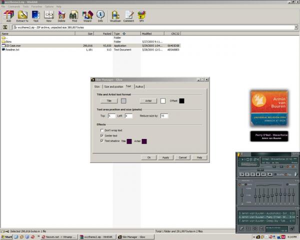This screenshot has width=300, height=240.
Task: Show archive Info from the toolbar
Action: click(100, 16)
